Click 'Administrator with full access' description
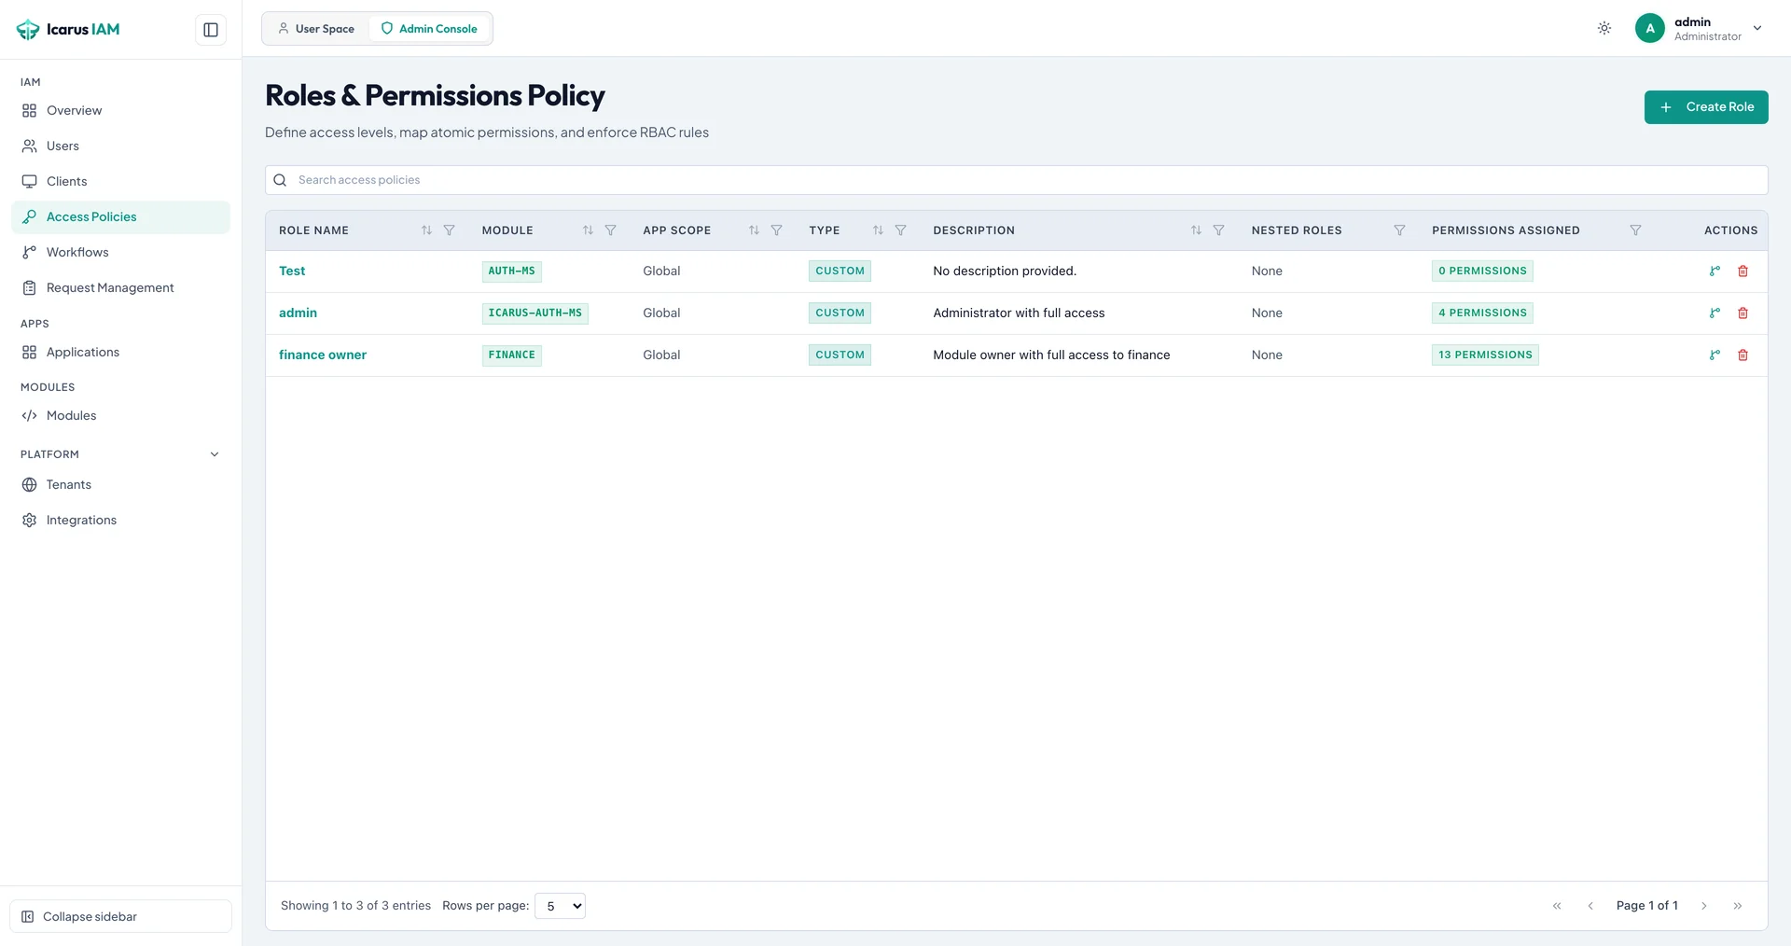The height and width of the screenshot is (946, 1791). tap(1019, 313)
